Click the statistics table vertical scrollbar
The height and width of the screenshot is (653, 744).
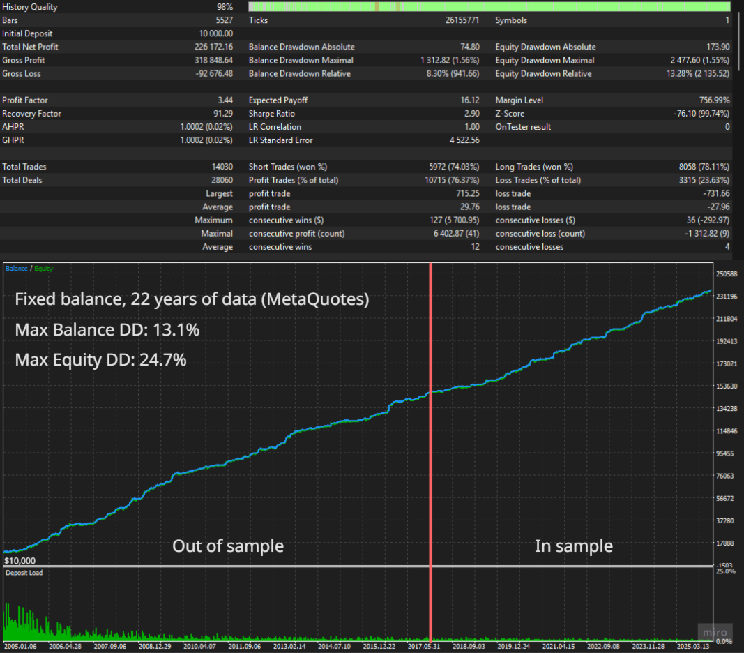pos(738,40)
